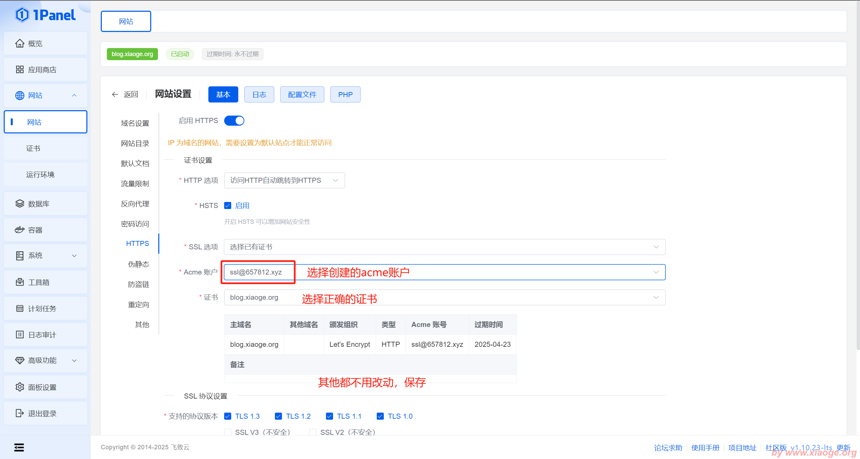
Task: Collapse sidebar using bottom menu icon
Action: 19,447
